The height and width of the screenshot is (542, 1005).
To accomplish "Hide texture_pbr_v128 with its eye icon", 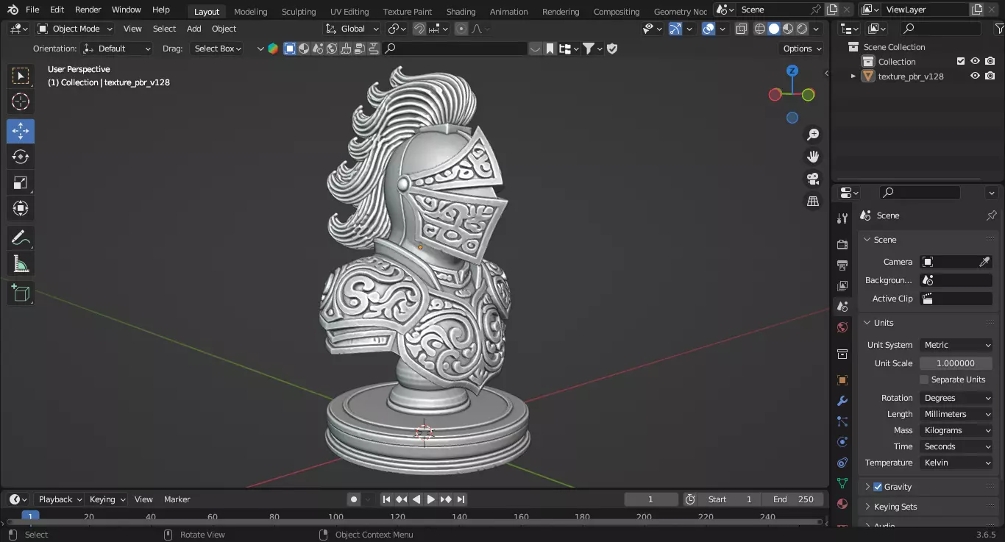I will coord(975,76).
